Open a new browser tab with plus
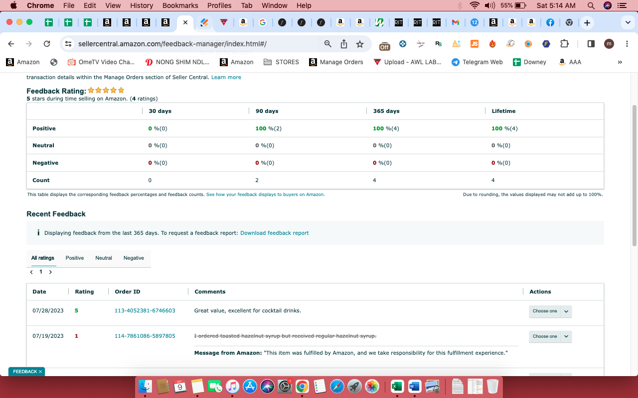Screen dimensions: 638x398 click(587, 23)
